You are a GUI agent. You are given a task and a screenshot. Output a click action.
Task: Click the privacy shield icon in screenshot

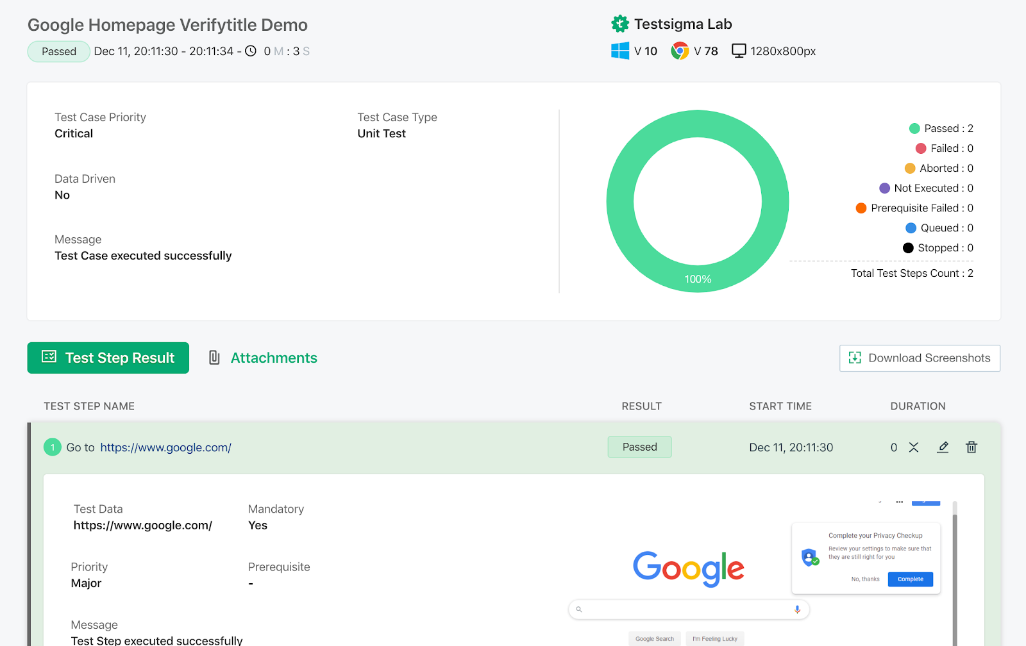(x=811, y=557)
